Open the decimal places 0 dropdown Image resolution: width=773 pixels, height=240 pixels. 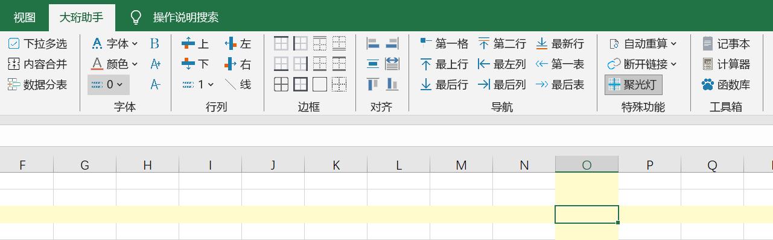pyautogui.click(x=108, y=85)
